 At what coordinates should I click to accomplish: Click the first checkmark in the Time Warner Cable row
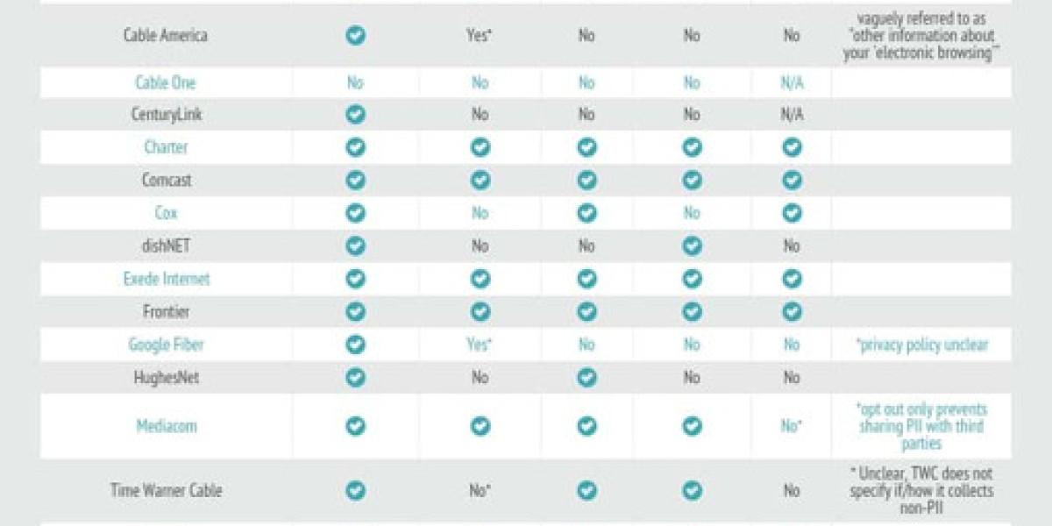pyautogui.click(x=355, y=491)
